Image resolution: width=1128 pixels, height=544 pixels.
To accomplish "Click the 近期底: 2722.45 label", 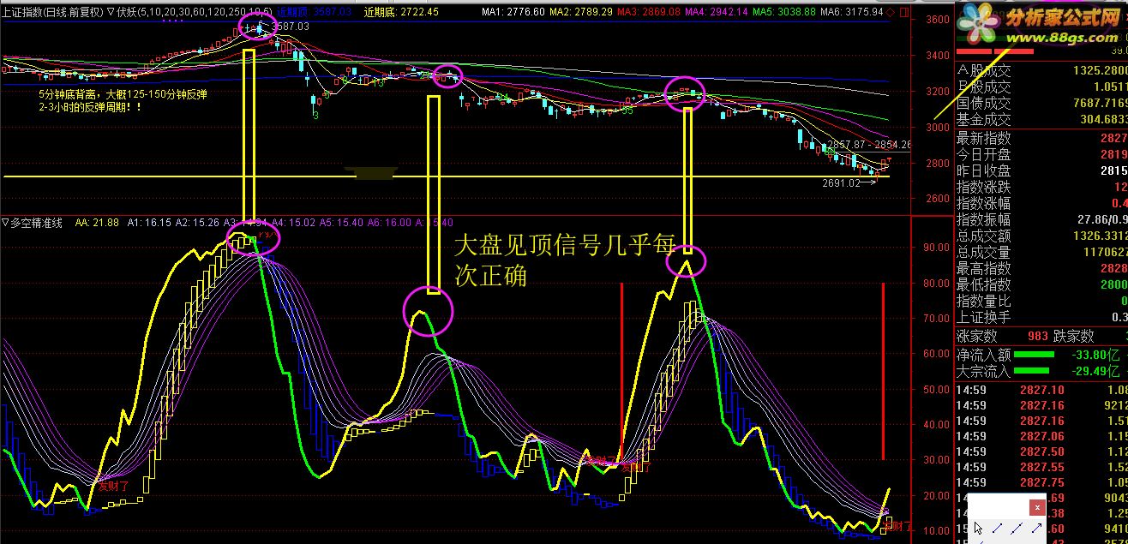I will pos(400,12).
